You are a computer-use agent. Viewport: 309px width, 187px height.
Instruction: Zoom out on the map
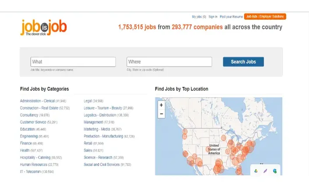coord(161,114)
